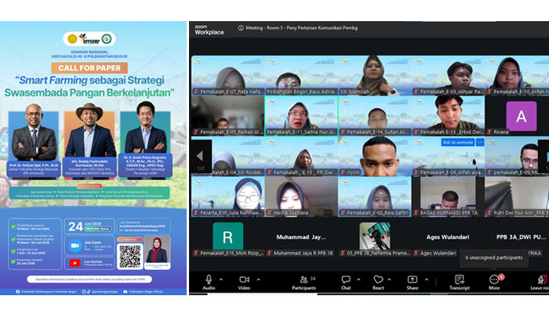Click the Video camera icon in Zoom toolbar
Image resolution: width=549 pixels, height=314 pixels.
click(244, 280)
